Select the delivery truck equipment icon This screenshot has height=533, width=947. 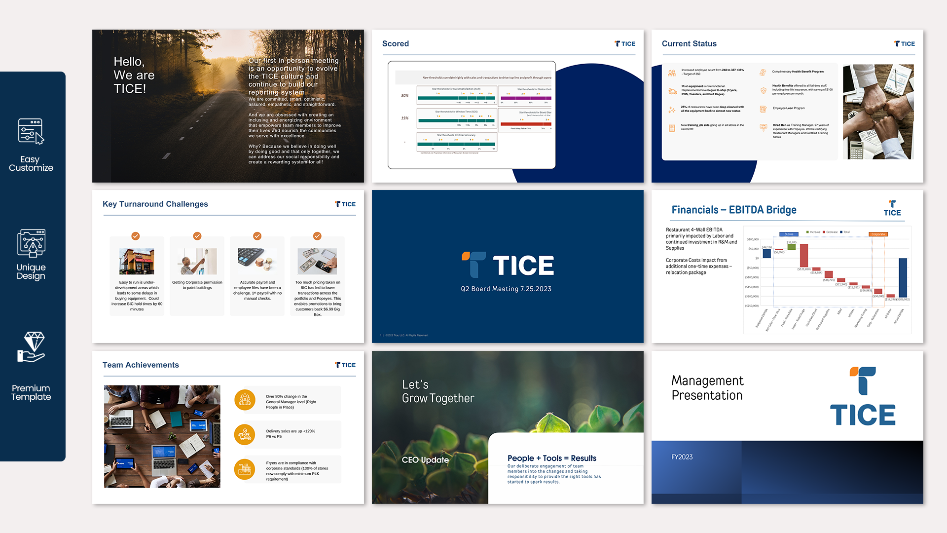[x=672, y=91]
